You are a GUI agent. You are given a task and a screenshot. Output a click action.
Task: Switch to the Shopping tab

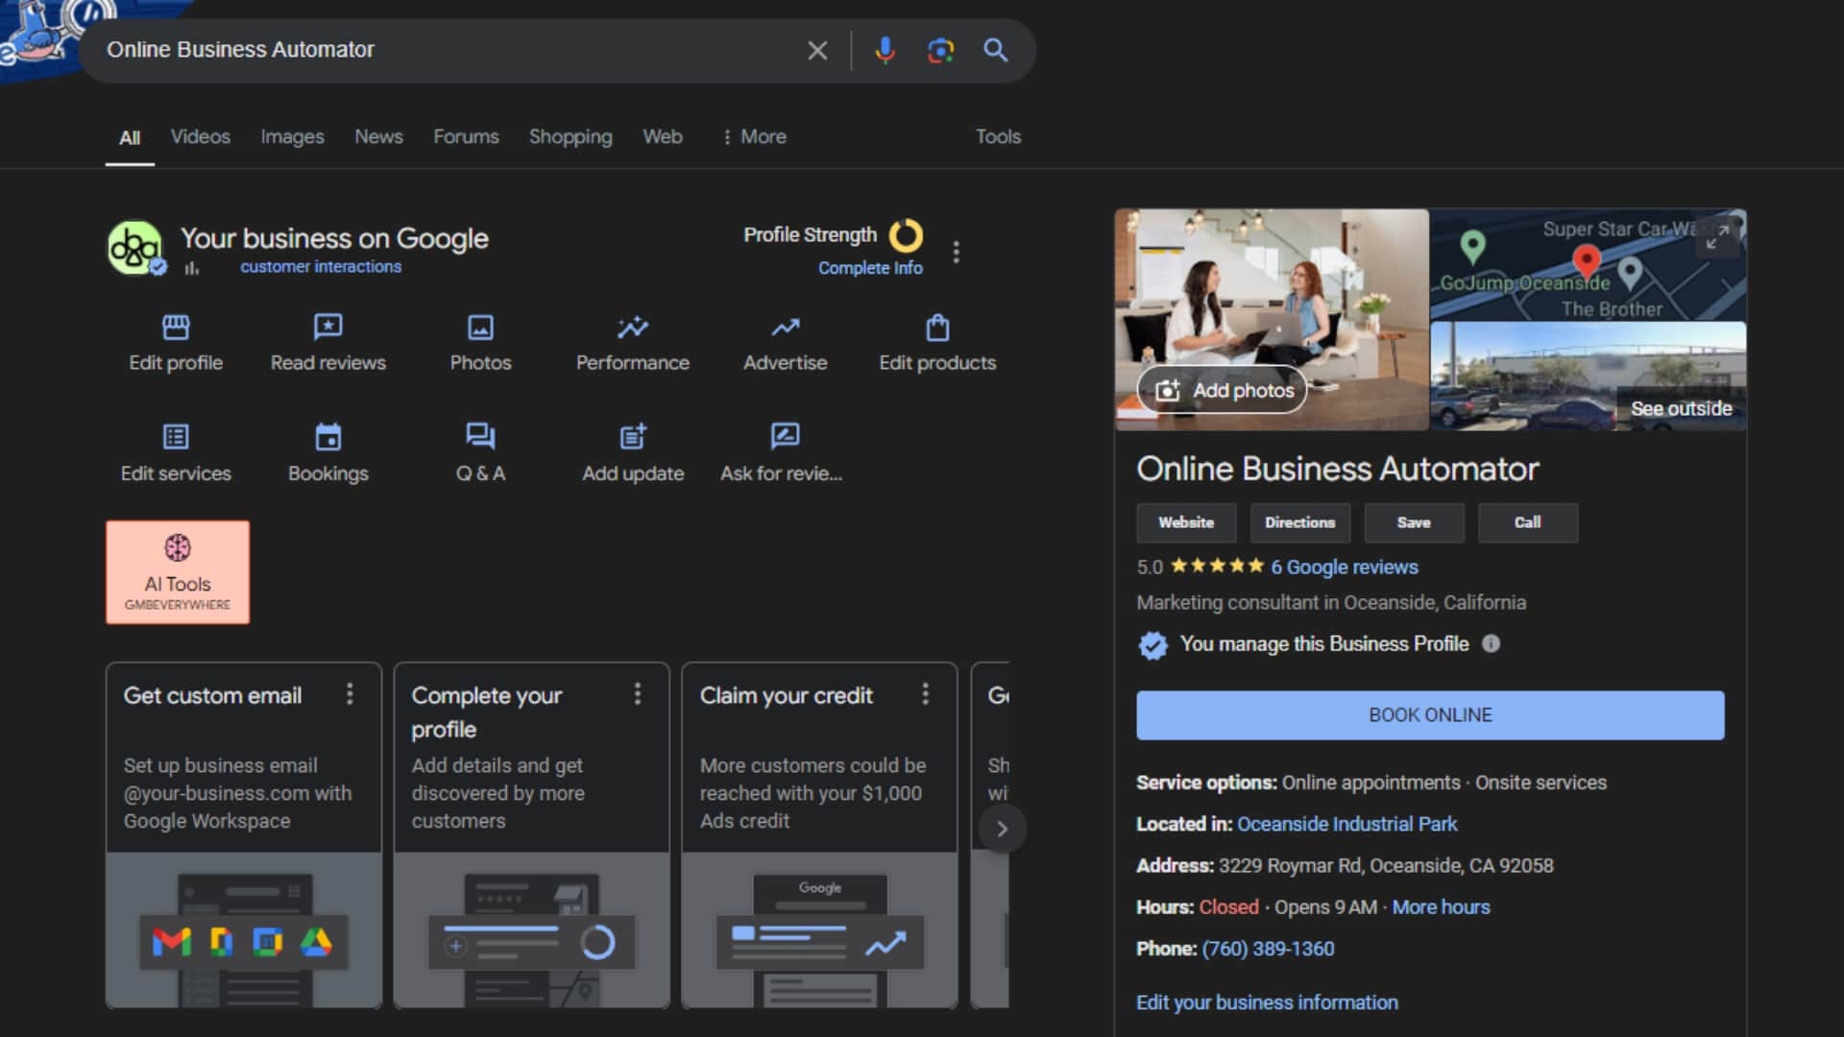[x=570, y=137]
